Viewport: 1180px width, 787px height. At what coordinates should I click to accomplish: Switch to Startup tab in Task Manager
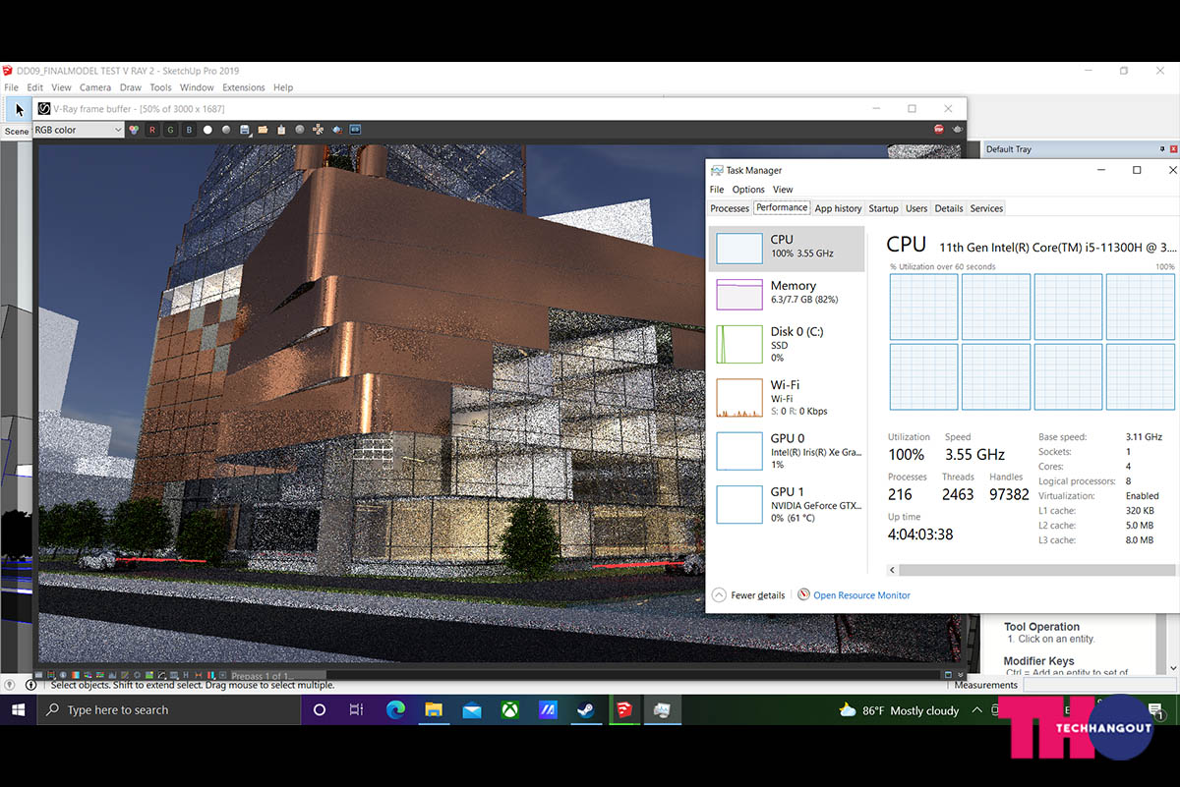click(x=883, y=208)
